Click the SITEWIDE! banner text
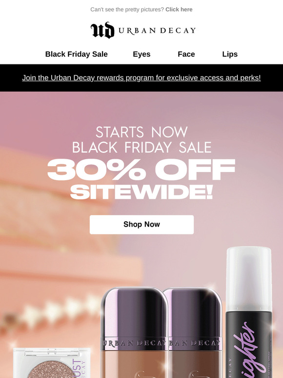The height and width of the screenshot is (378, 283). tap(141, 192)
